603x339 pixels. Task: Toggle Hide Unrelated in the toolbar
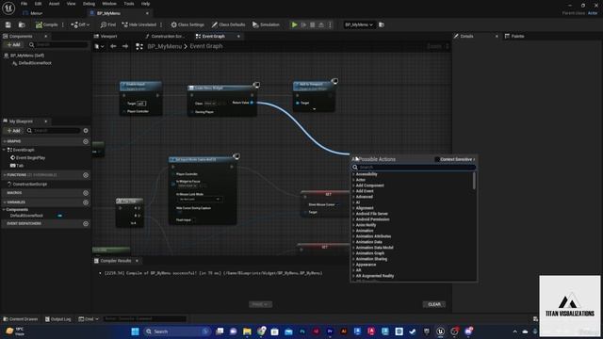point(139,24)
